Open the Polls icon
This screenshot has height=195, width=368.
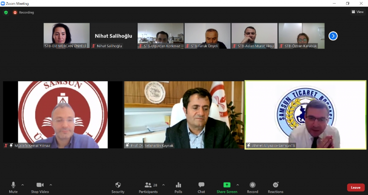[178, 185]
